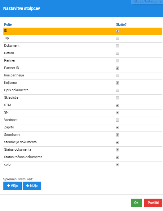
Task: Move selected field down with Nižje
Action: 32,186
